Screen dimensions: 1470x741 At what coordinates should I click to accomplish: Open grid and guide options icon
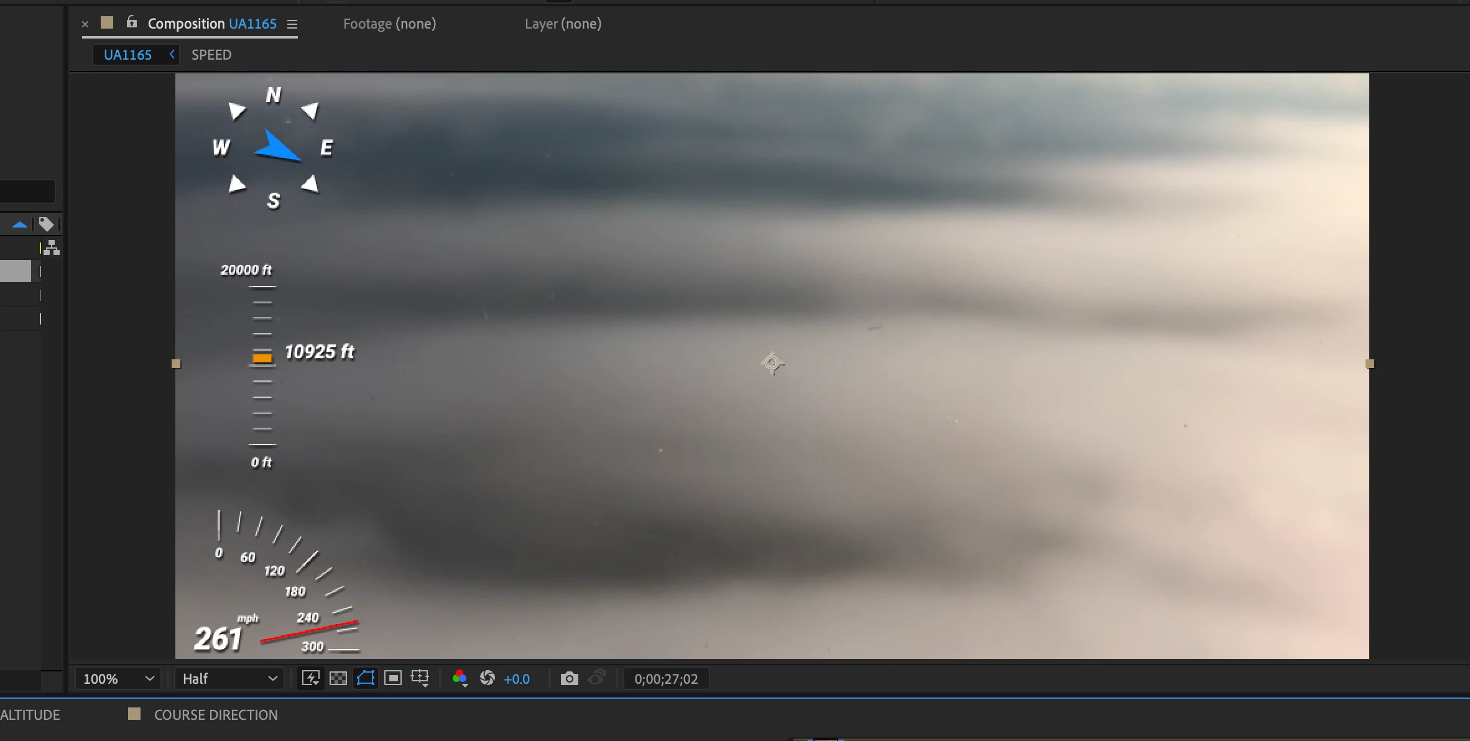(420, 678)
